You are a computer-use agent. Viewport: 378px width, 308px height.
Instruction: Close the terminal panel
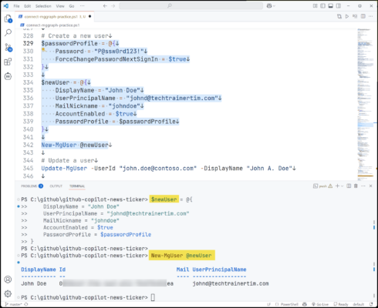370,186
